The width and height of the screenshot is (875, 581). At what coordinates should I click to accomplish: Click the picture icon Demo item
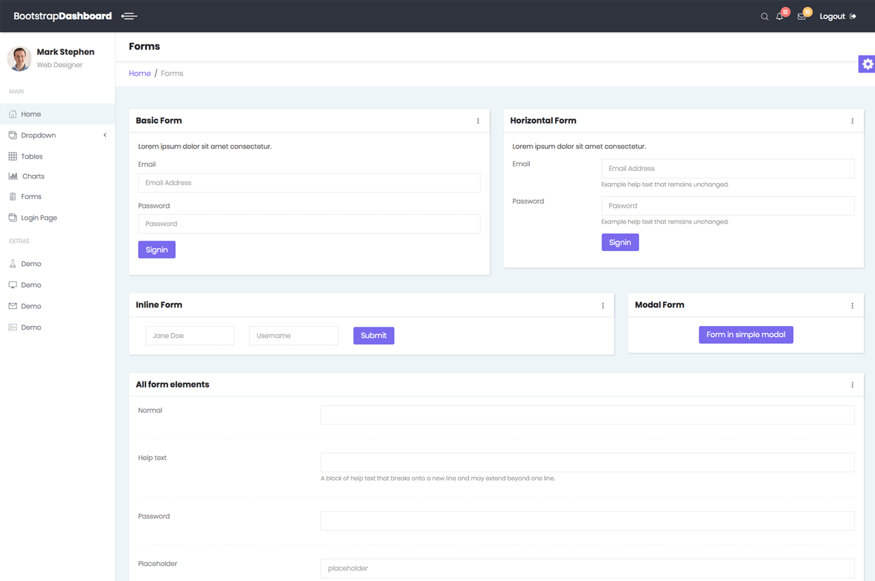click(12, 327)
